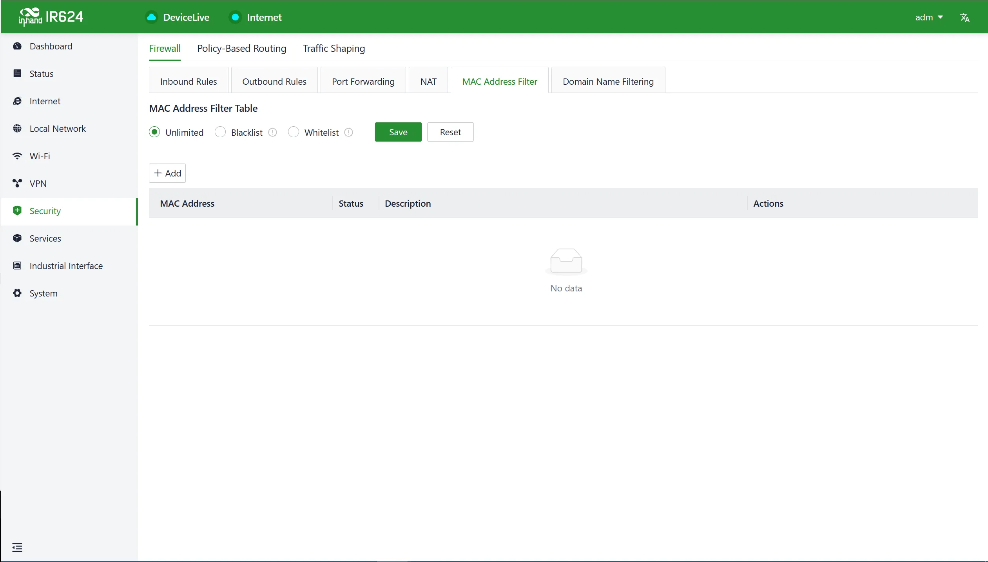The image size is (988, 562).
Task: Click the VPN nodes icon
Action: click(x=17, y=184)
